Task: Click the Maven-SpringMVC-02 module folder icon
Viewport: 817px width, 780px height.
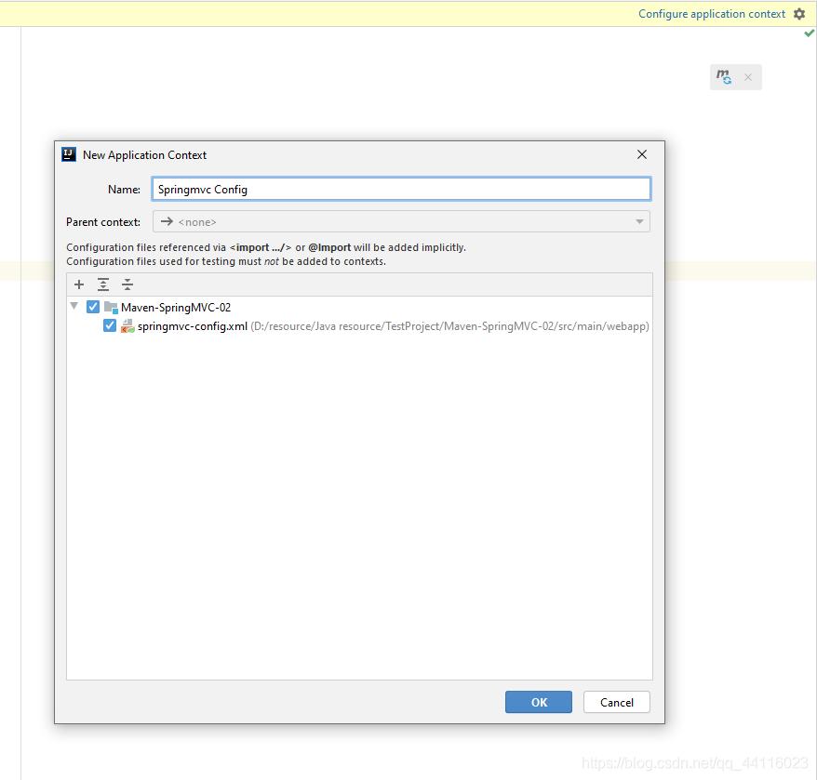Action: pos(112,307)
